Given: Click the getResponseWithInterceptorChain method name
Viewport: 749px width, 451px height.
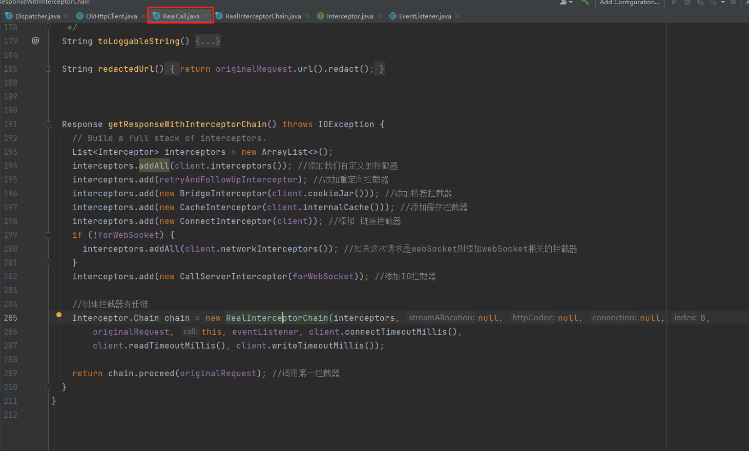Looking at the screenshot, I should (x=188, y=124).
